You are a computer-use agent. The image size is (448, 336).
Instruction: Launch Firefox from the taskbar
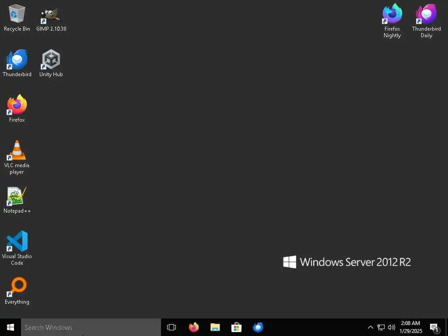[x=194, y=327]
